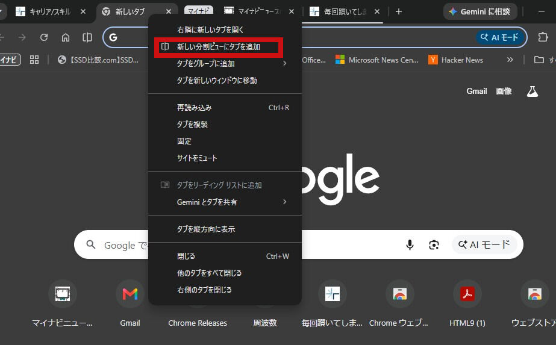Expand タブをグループに追加 submenu
Viewport: 556px width, 345px height.
point(225,63)
